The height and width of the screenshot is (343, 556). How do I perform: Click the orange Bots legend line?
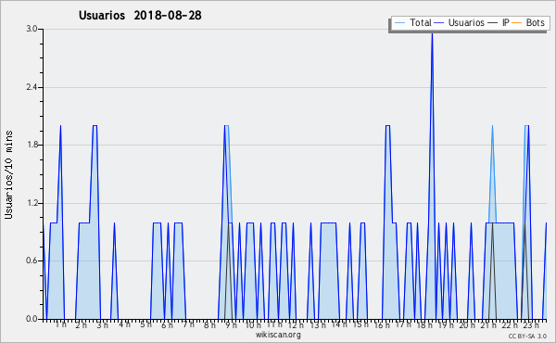(517, 23)
